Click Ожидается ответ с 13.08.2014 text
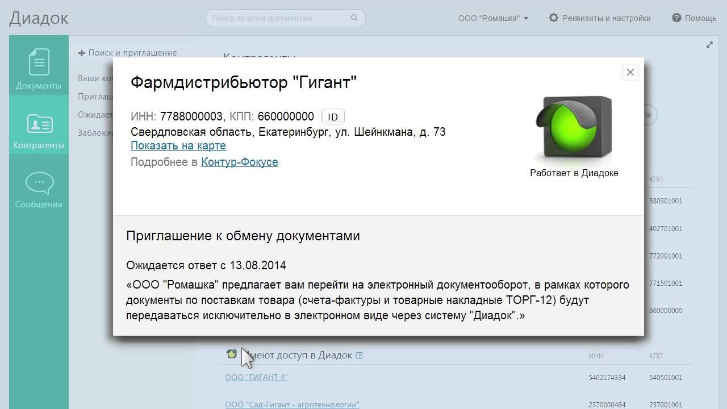This screenshot has height=409, width=727. pos(206,266)
